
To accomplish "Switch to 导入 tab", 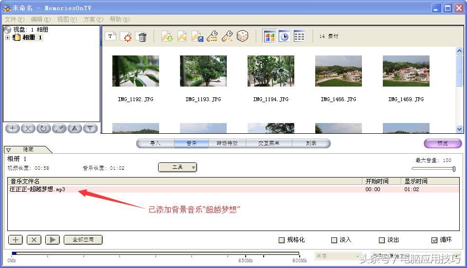I will tap(155, 143).
